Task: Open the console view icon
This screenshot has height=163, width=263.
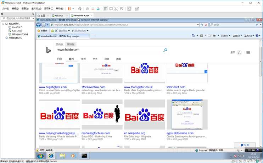Action: click(x=129, y=9)
